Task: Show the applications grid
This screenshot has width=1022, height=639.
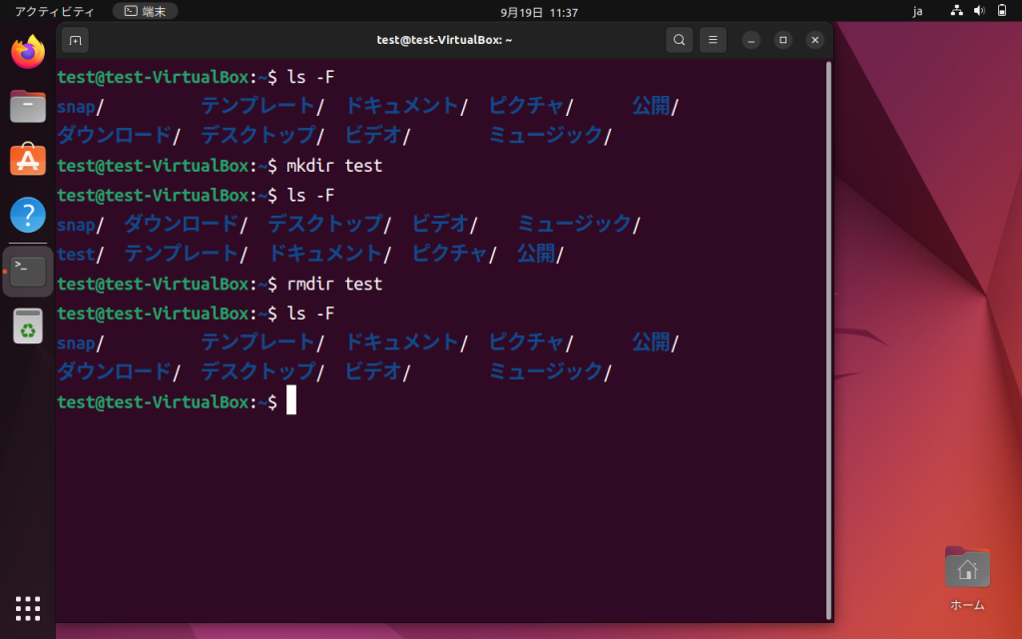Action: click(28, 608)
